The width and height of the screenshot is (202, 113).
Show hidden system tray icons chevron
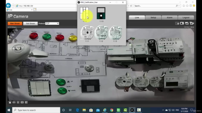(x=163, y=110)
